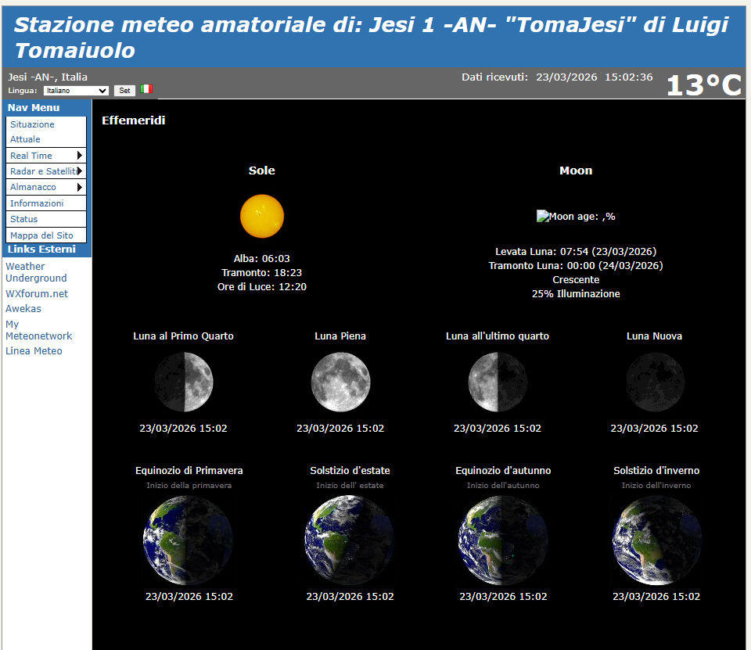Viewport: 751px width, 650px height.
Task: Expand the Real Time submenu
Action: 46,156
